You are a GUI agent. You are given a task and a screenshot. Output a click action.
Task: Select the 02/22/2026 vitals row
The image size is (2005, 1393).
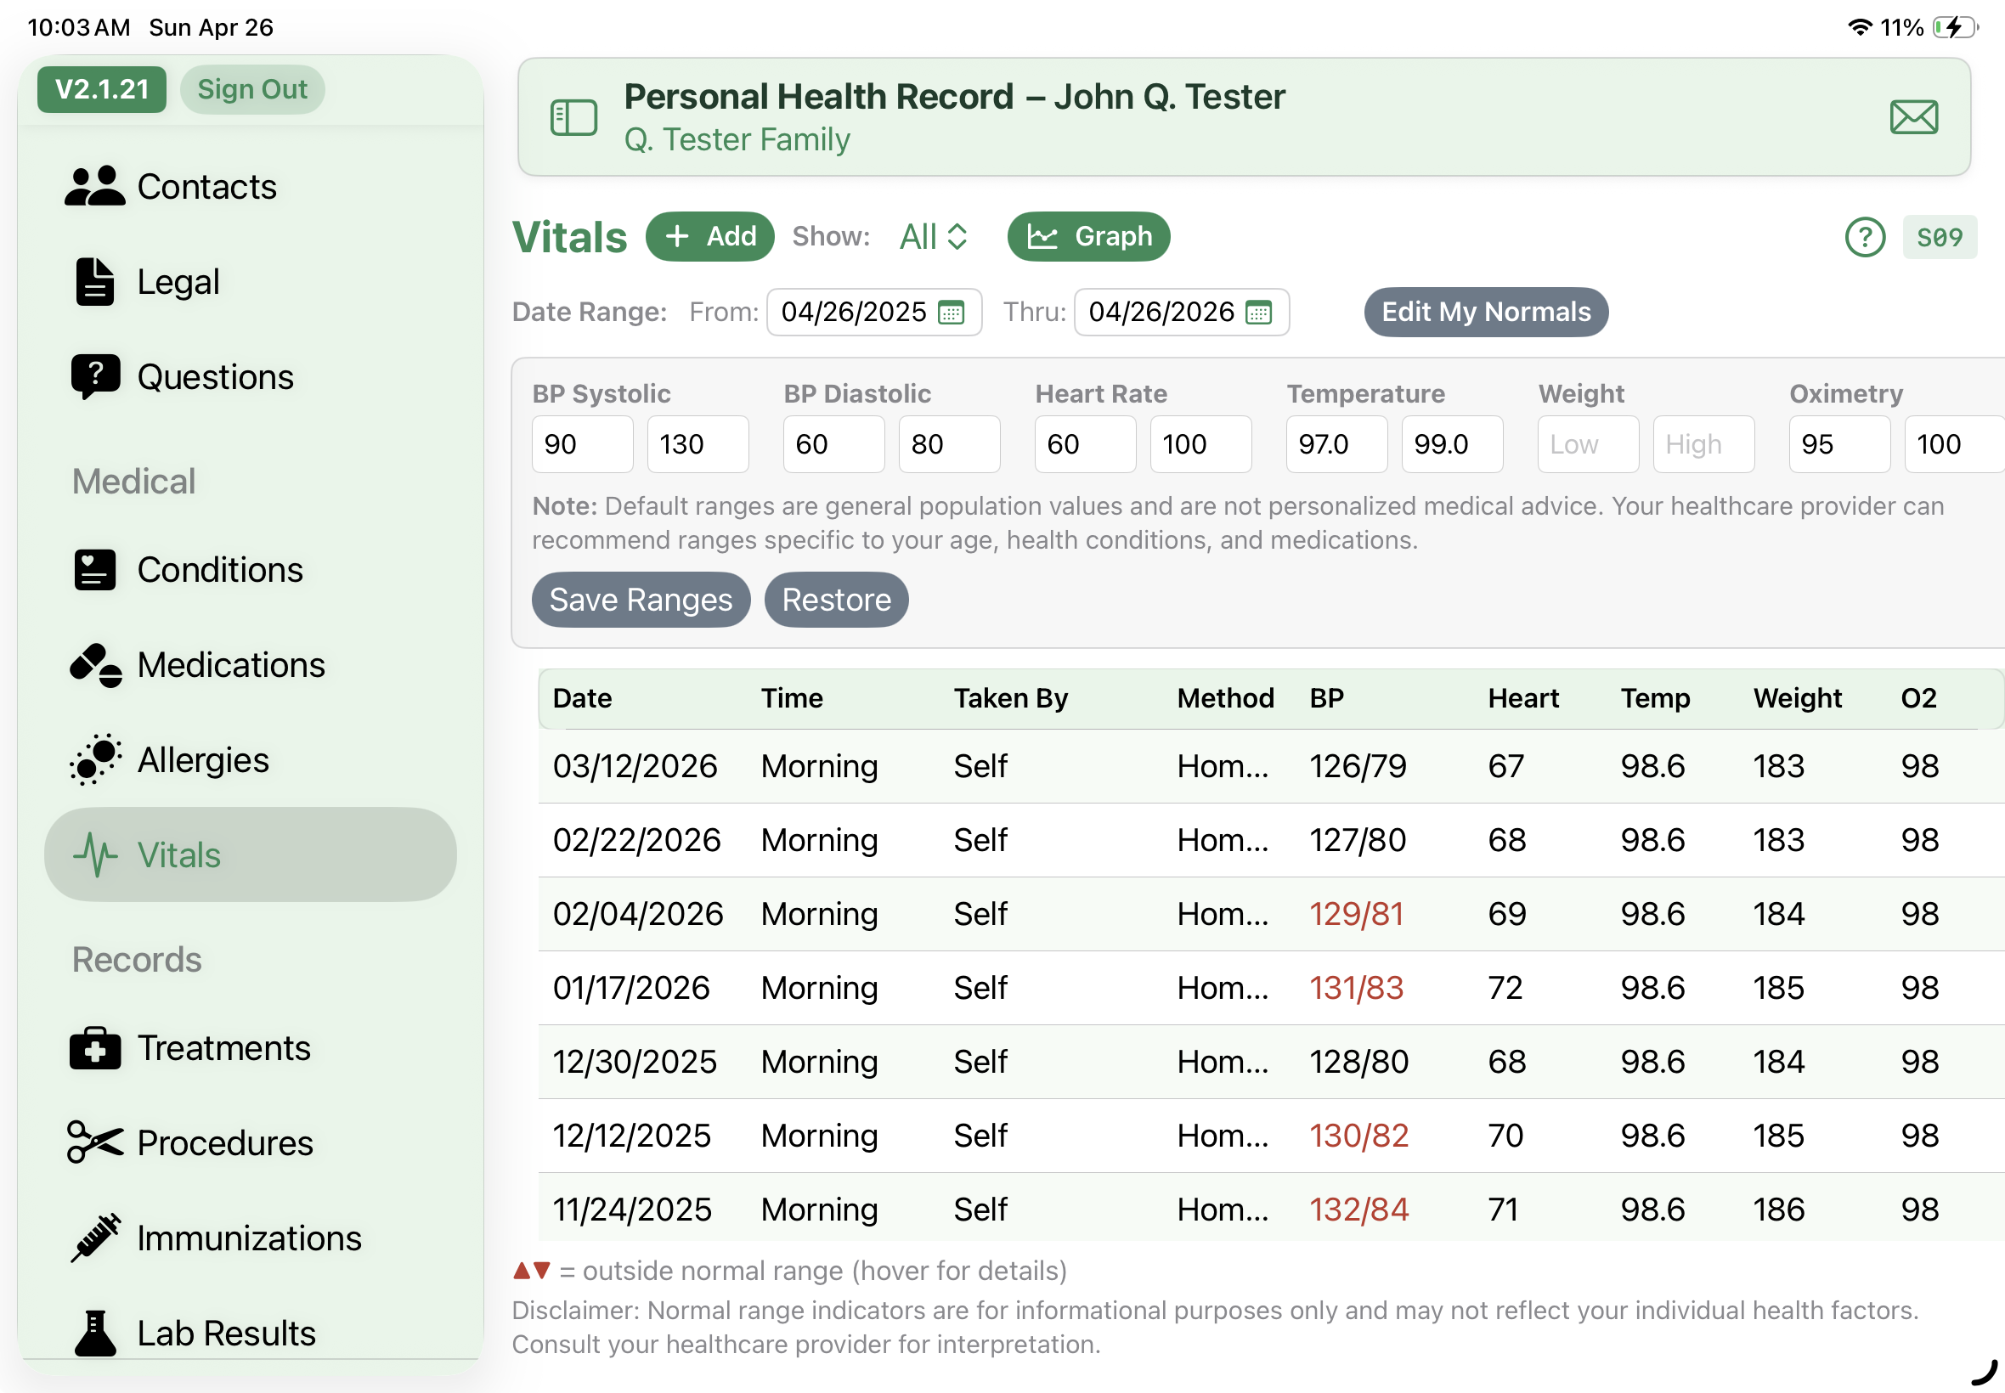coord(1271,841)
